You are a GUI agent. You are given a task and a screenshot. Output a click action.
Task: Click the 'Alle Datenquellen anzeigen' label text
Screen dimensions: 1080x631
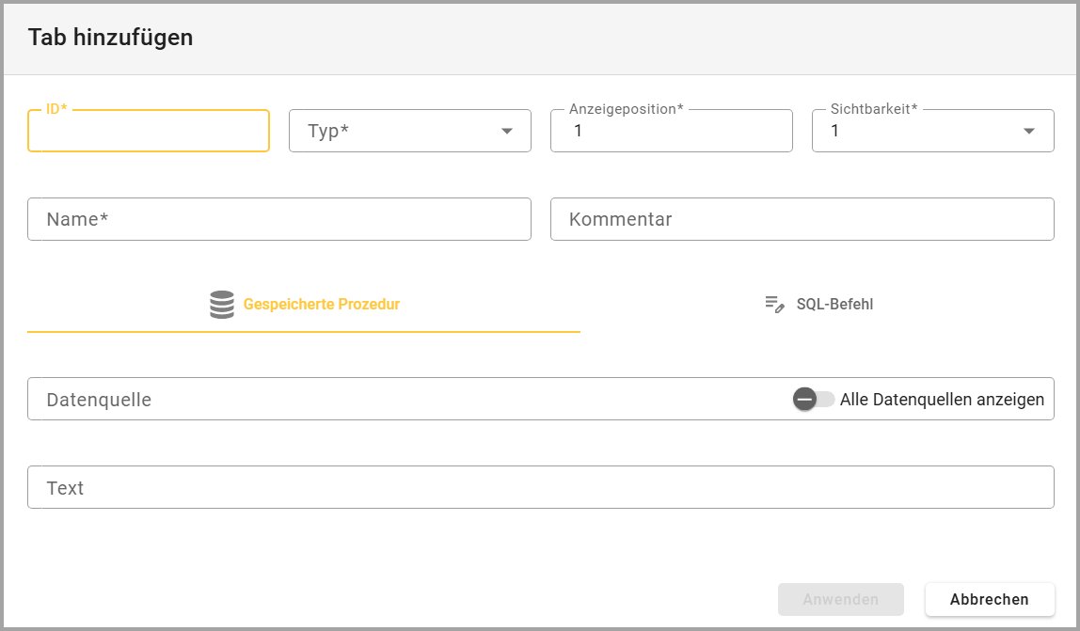[942, 400]
